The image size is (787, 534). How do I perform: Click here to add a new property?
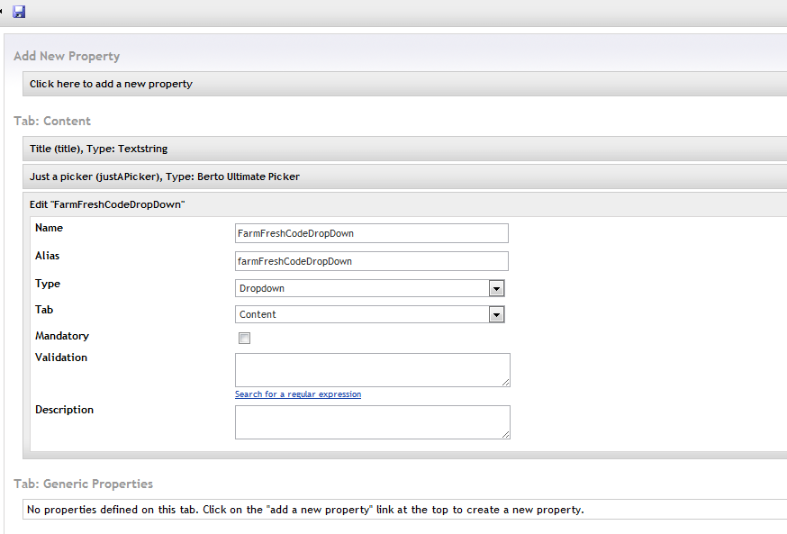click(x=111, y=84)
